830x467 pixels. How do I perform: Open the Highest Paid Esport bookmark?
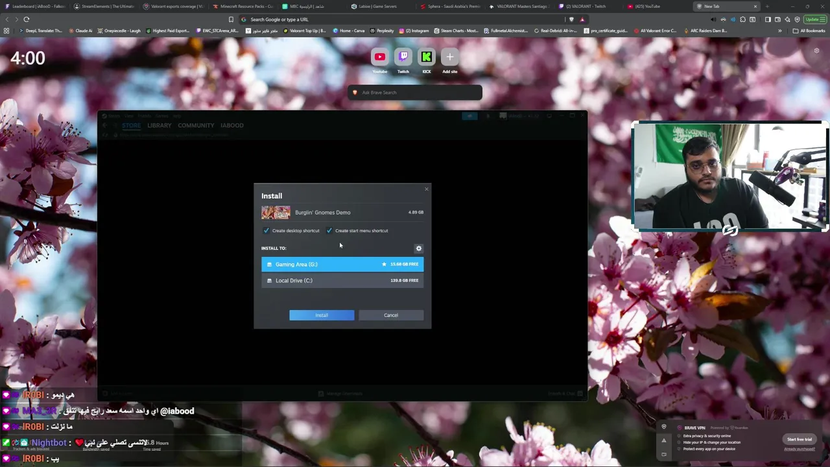168,30
